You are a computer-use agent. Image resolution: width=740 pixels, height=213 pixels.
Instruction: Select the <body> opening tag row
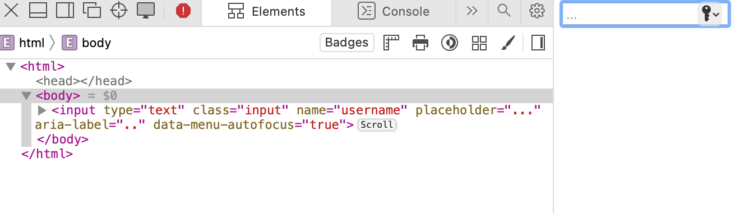click(276, 96)
